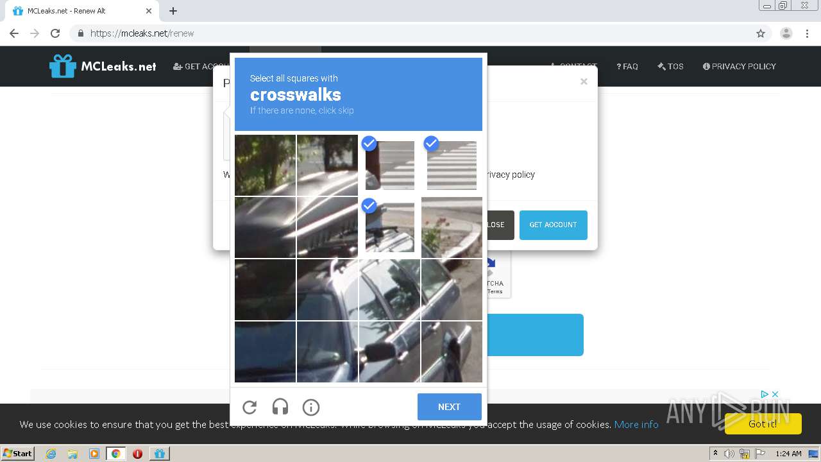Viewport: 821px width, 462px height.
Task: Open the FAQ navigation link
Action: coord(627,66)
